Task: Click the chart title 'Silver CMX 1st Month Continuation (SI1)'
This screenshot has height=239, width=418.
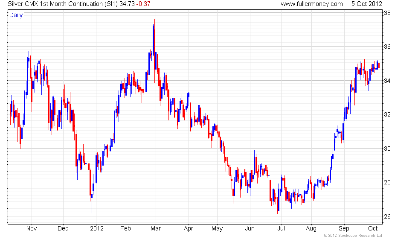Action: (63, 4)
